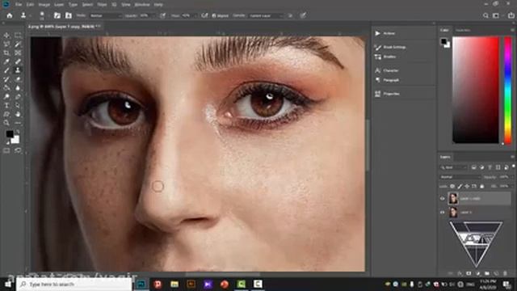The width and height of the screenshot is (517, 291).
Task: Open the Properties panel
Action: [x=387, y=94]
